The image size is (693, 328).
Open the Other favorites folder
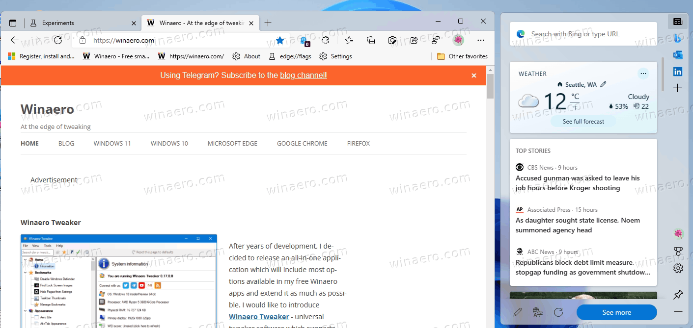tap(462, 56)
